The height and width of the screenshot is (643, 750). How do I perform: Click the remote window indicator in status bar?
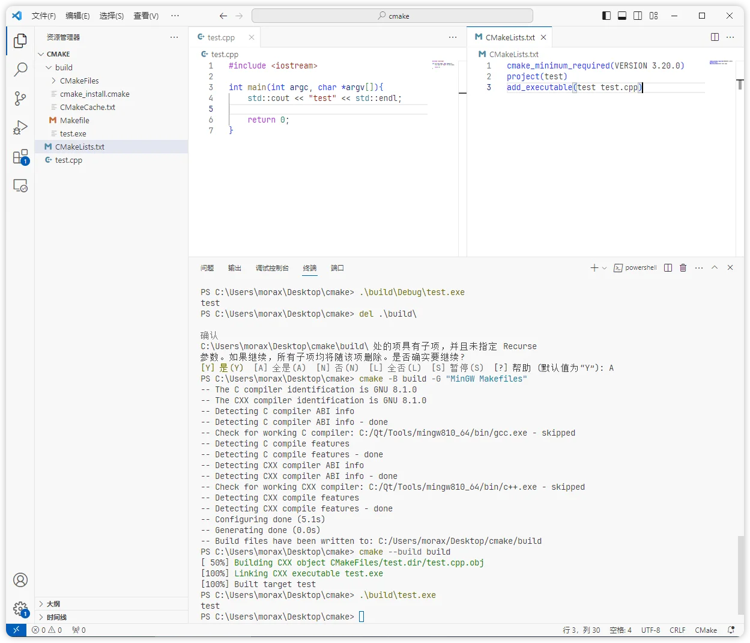16,630
